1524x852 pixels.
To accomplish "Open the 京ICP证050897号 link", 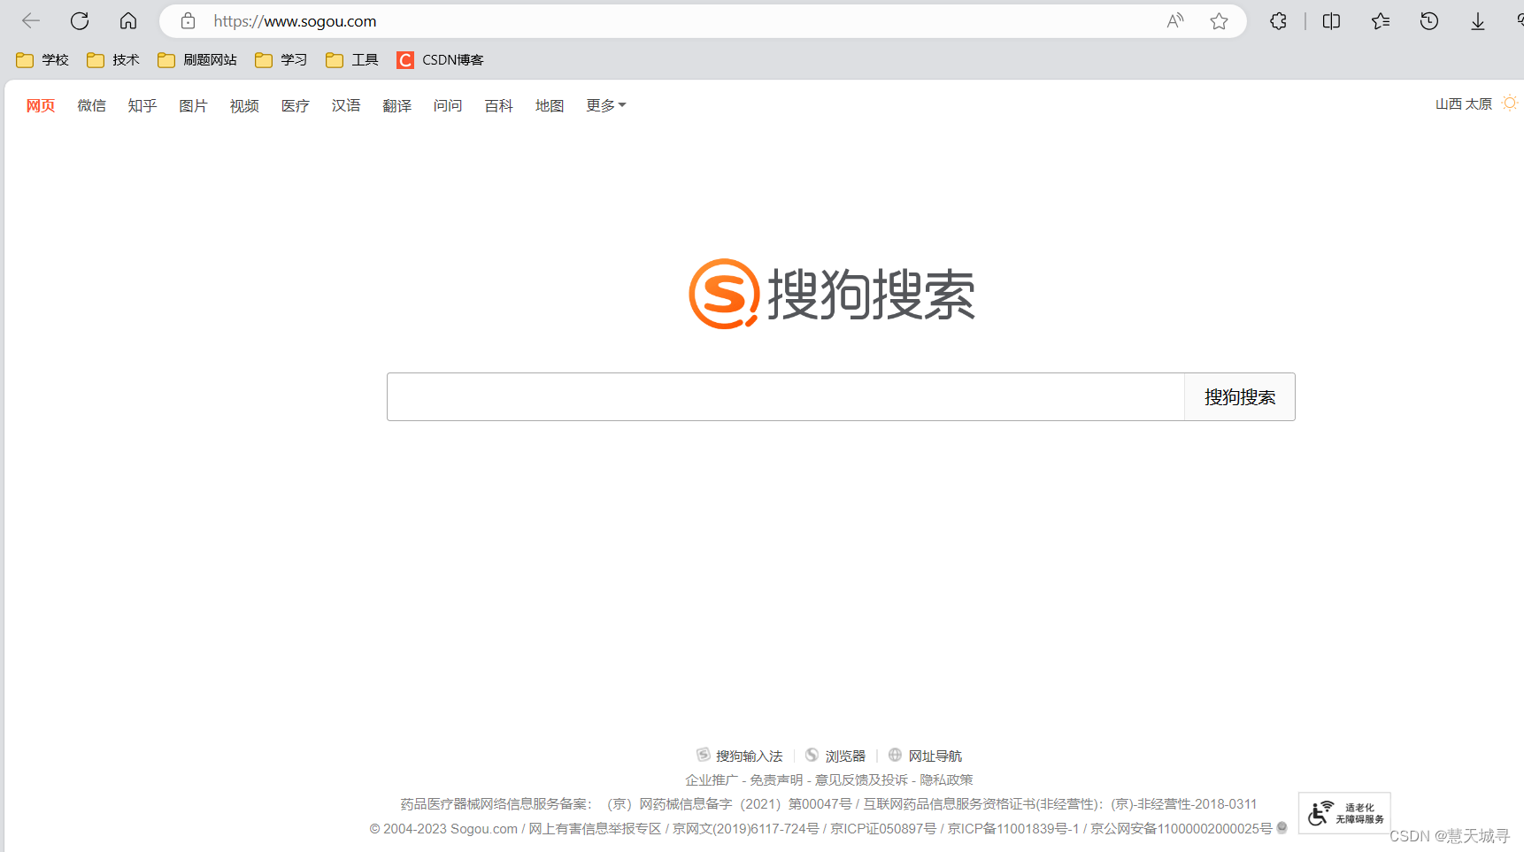I will tap(883, 828).
